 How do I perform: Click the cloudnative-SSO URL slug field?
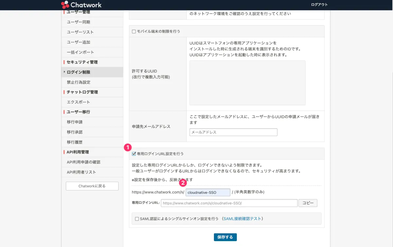(x=208, y=192)
